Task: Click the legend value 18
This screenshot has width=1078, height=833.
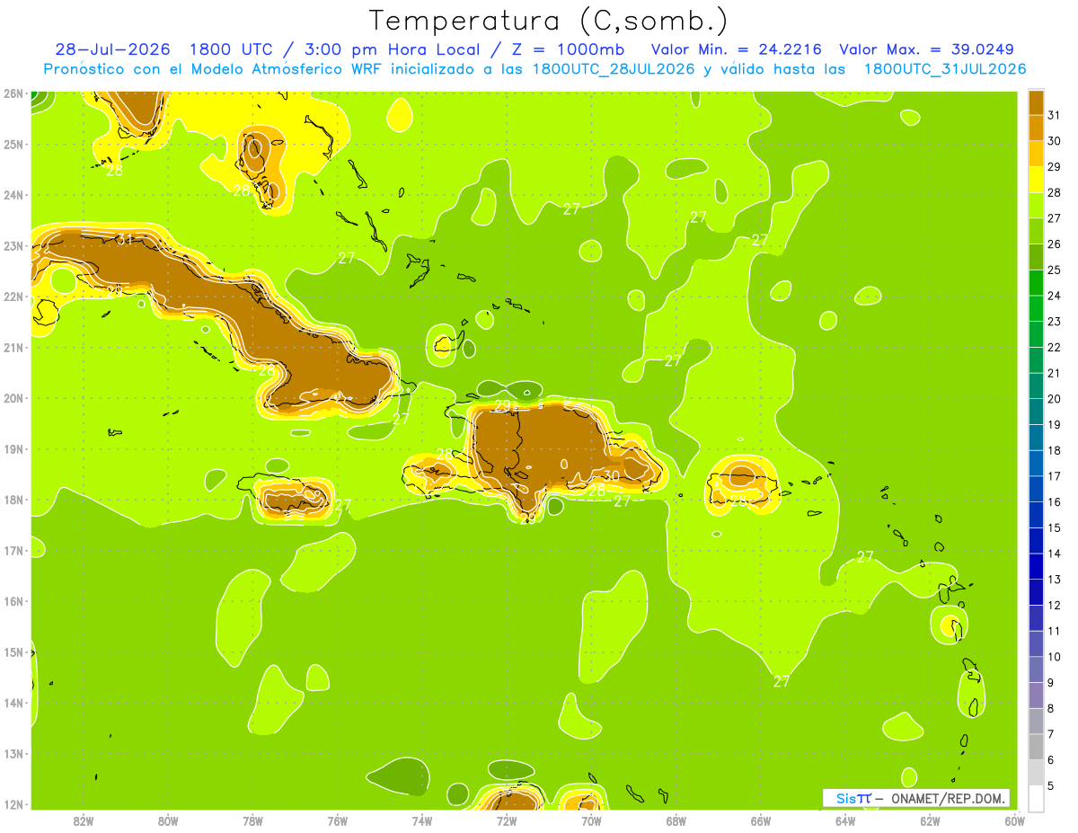Action: [x=1055, y=450]
